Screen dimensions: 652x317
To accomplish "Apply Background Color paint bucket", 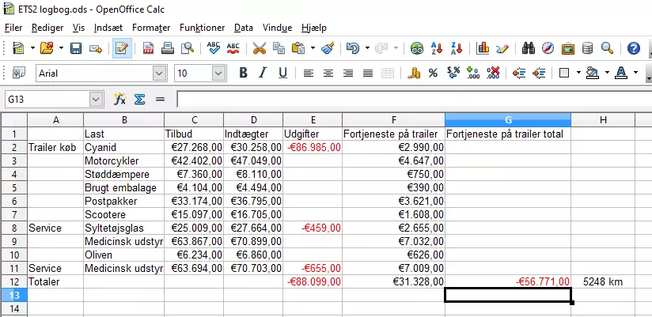I will coord(592,73).
